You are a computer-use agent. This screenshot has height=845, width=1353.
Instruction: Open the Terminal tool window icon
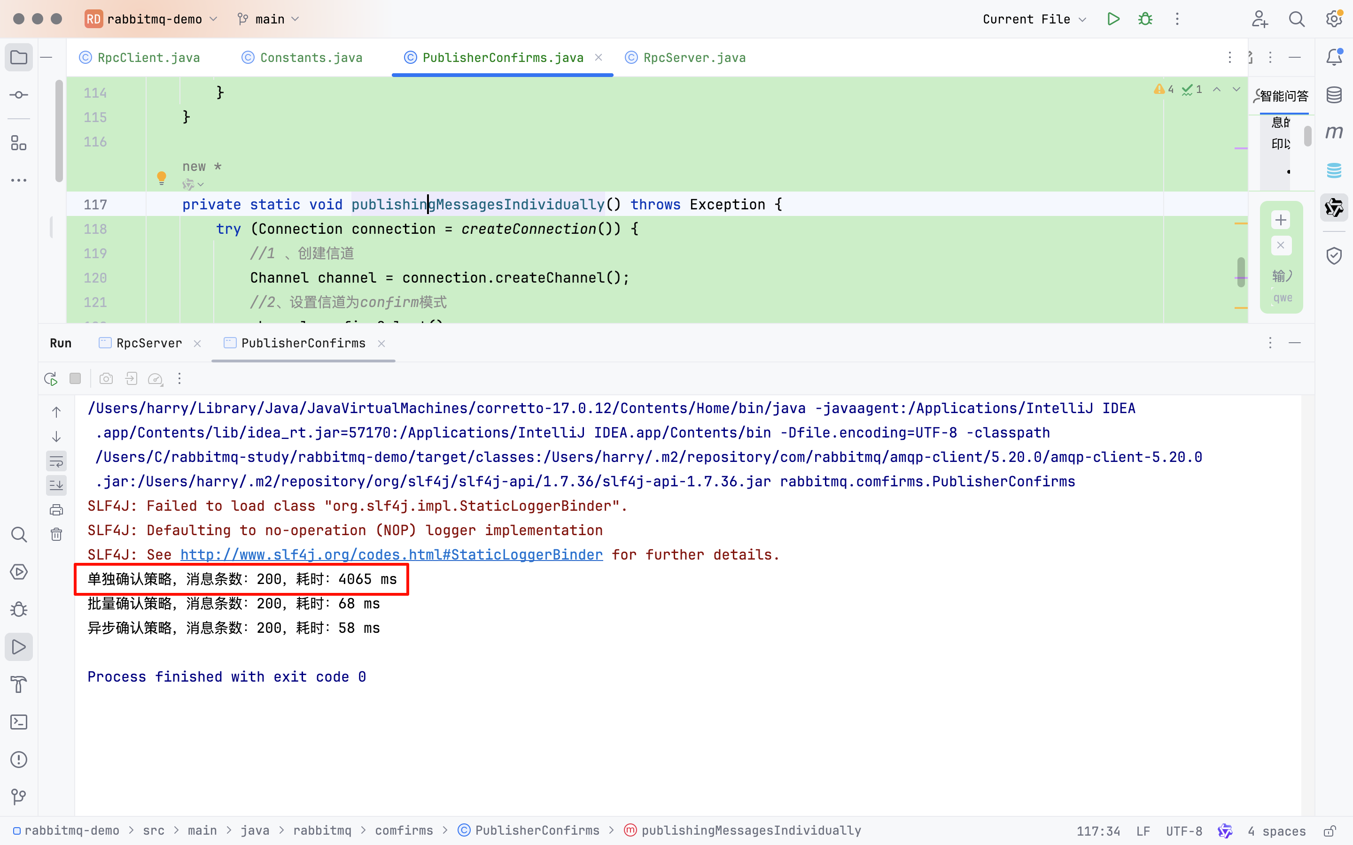(19, 722)
